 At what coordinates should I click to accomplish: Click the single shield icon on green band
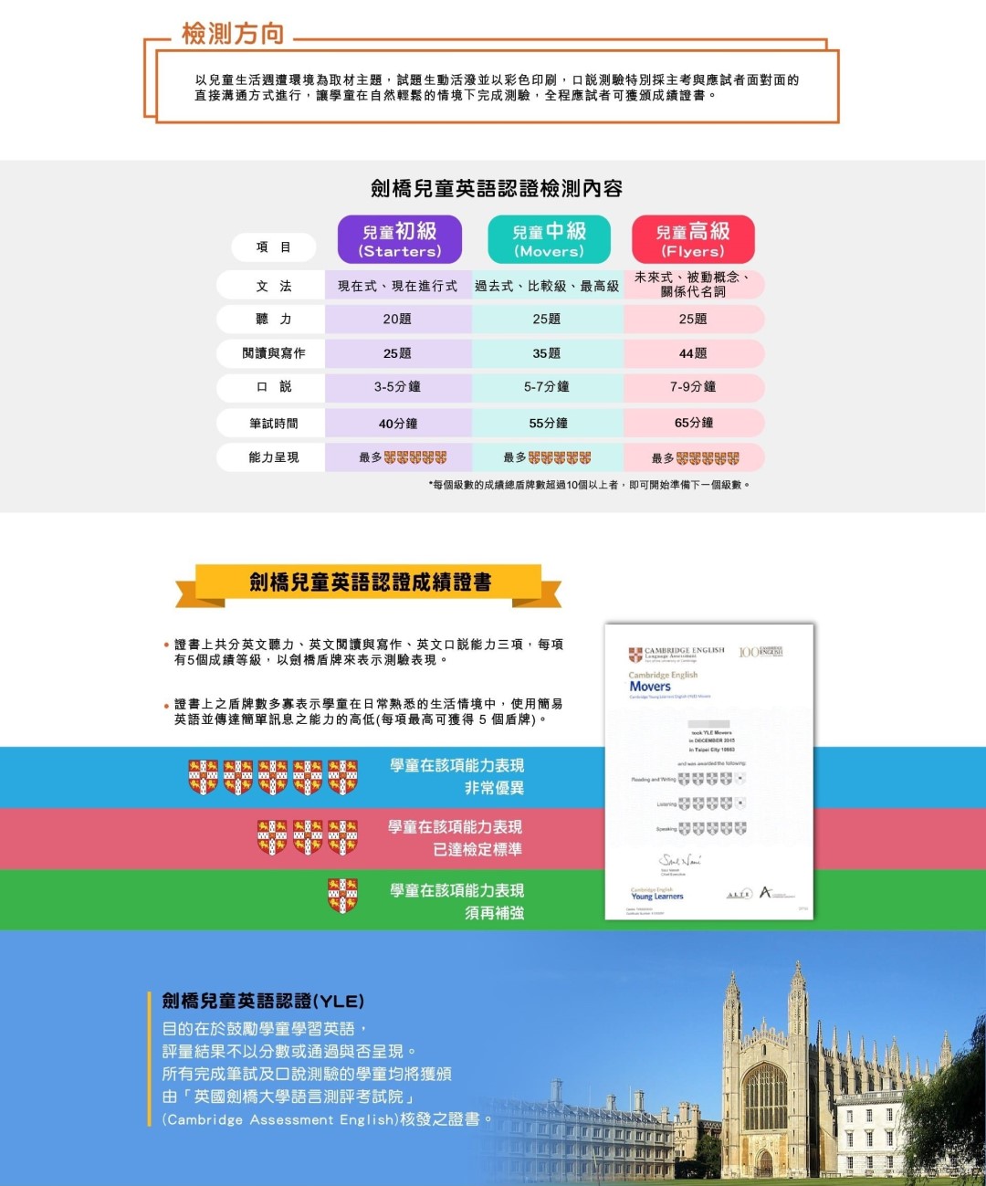coord(342,896)
